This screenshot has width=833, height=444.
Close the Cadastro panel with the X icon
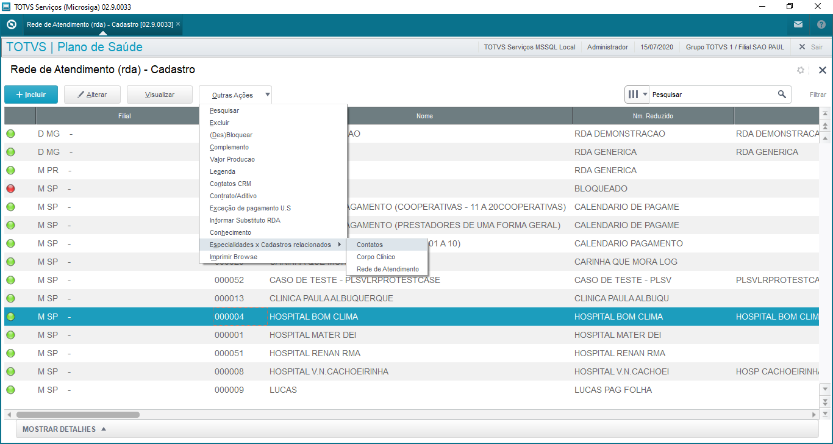coord(822,70)
